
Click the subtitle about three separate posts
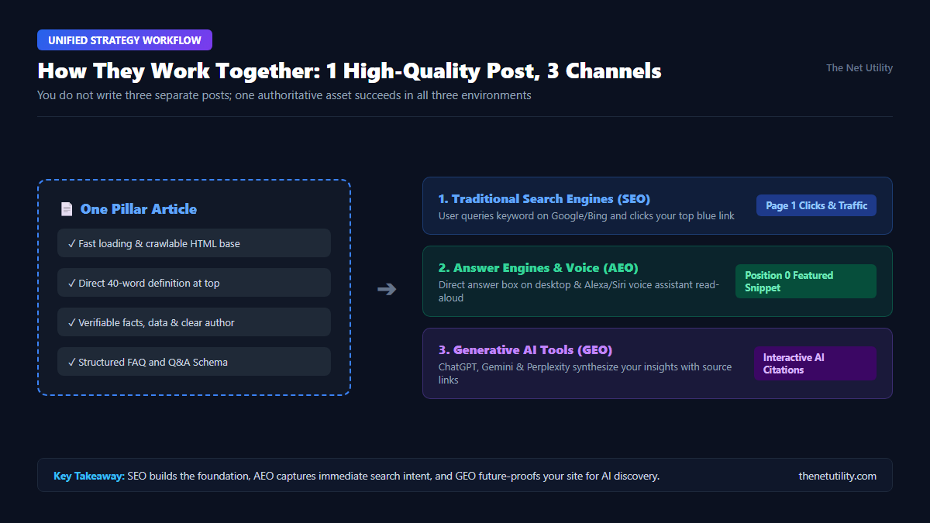point(284,95)
